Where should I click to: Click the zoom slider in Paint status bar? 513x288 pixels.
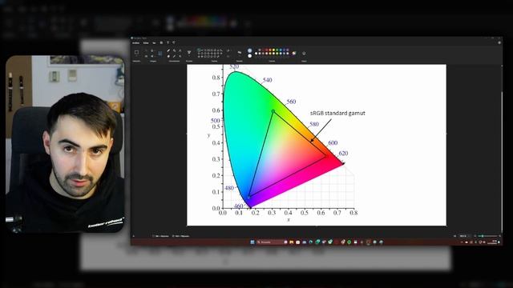click(x=487, y=236)
